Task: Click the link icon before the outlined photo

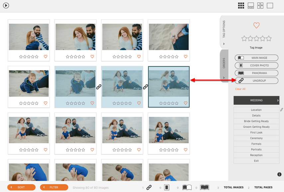Action: tap(145, 87)
